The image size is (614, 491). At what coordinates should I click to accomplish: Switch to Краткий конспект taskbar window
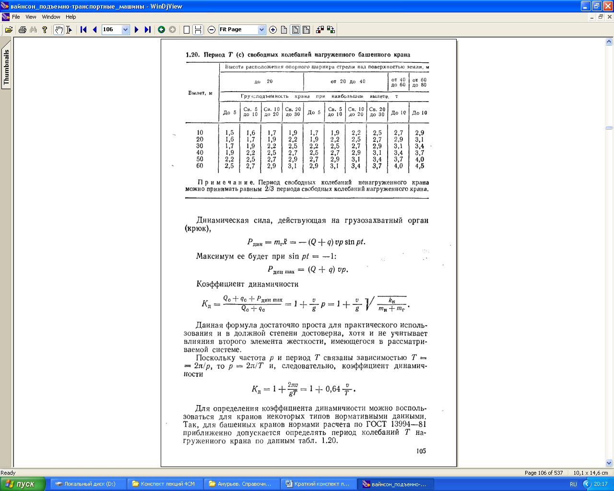319,484
